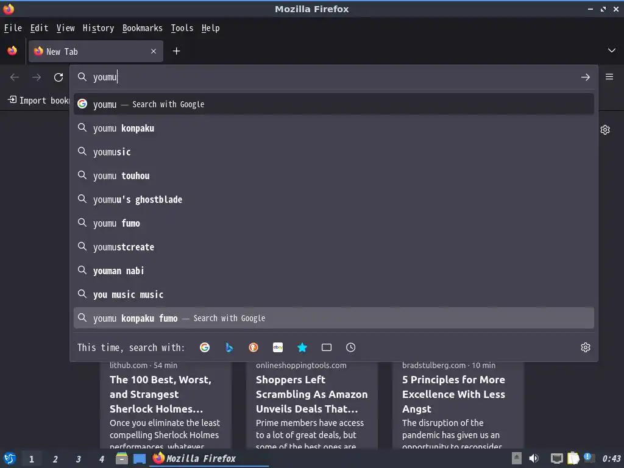The width and height of the screenshot is (624, 468).
Task: Open the Edit menu
Action: (x=39, y=28)
